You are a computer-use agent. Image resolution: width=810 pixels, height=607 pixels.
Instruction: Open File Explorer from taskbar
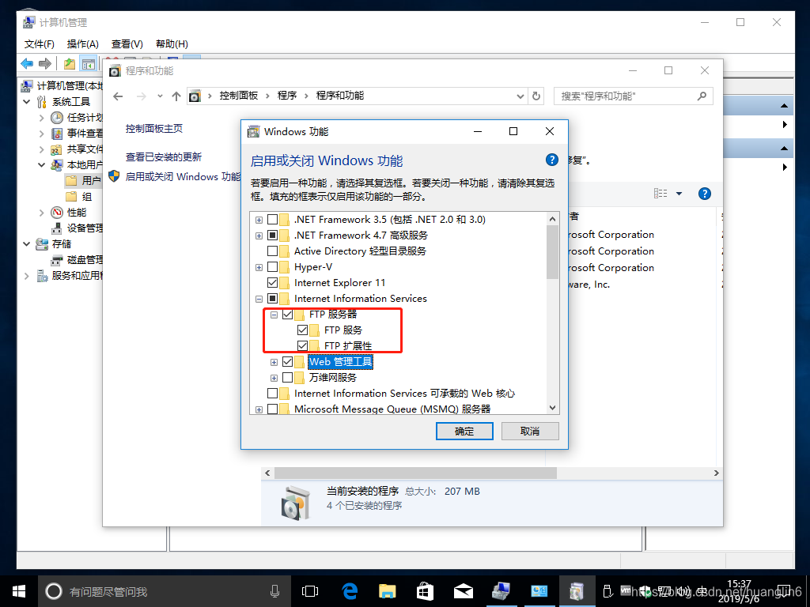coord(387,591)
